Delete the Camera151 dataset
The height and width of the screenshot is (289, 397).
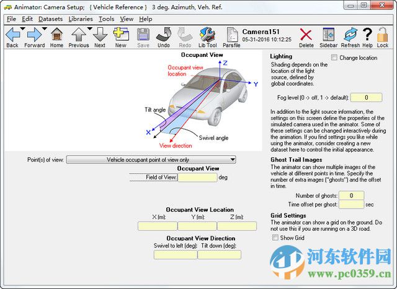coord(306,35)
